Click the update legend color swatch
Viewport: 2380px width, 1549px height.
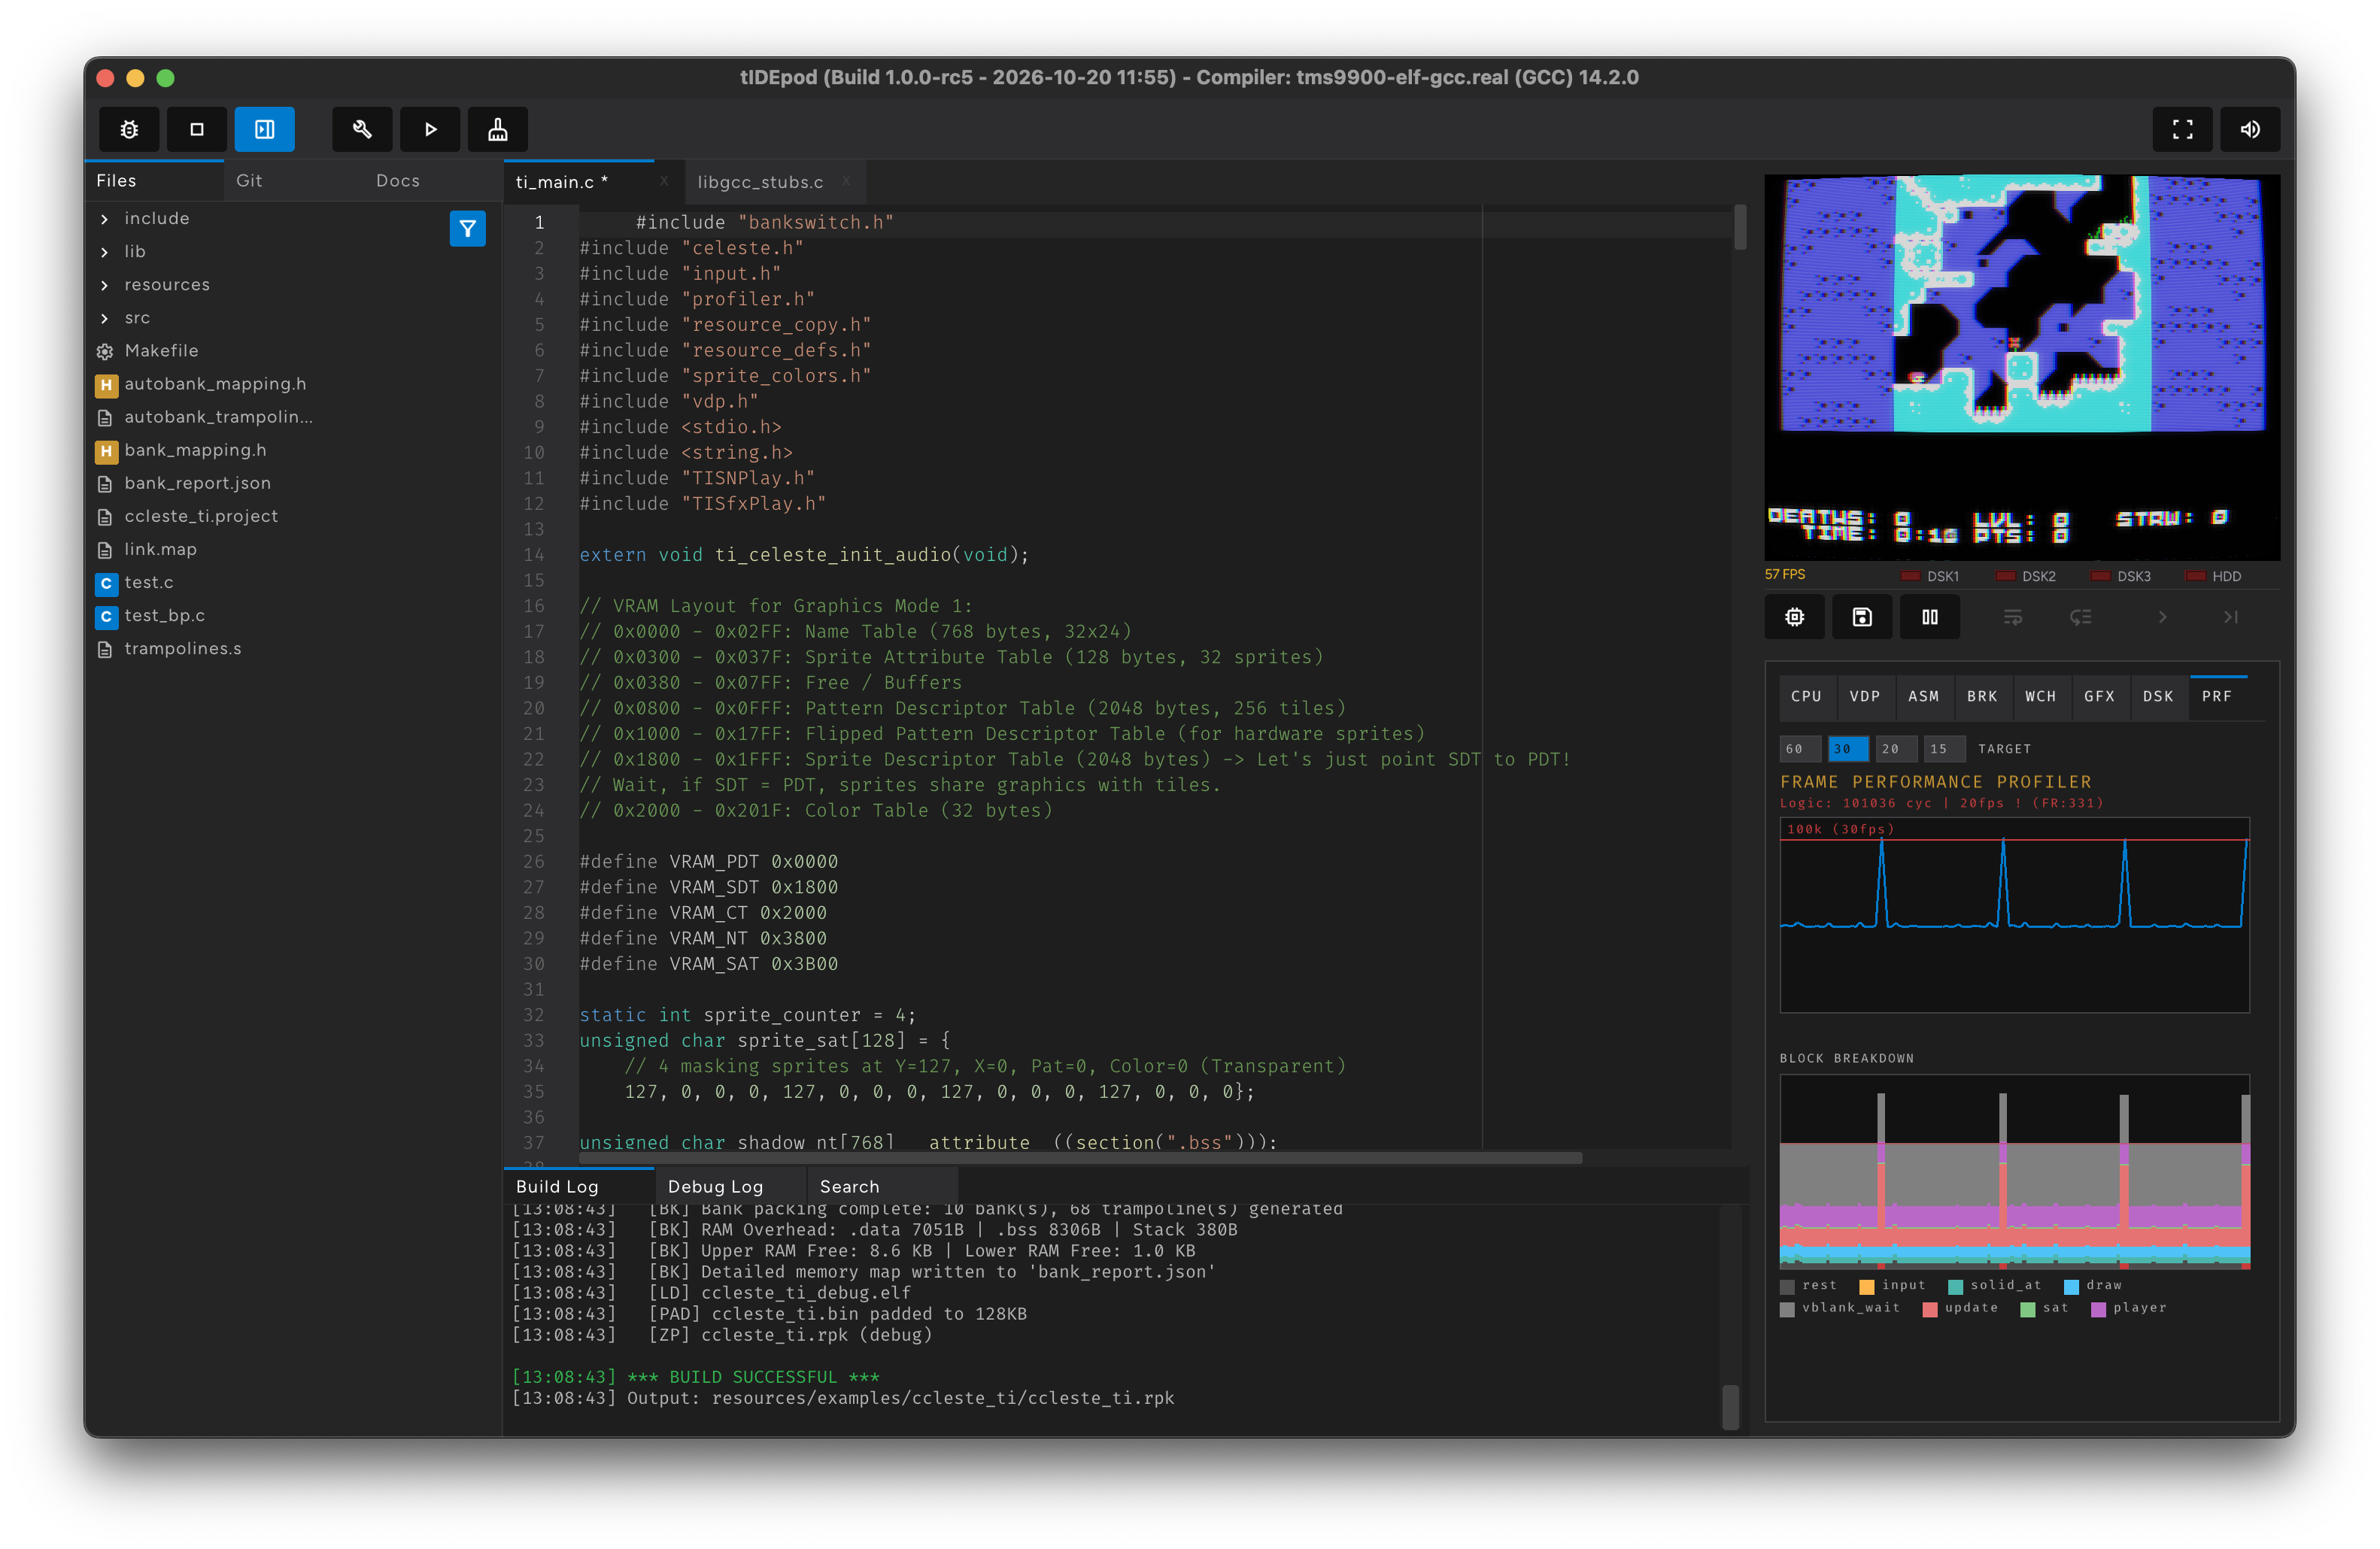coord(1930,1309)
